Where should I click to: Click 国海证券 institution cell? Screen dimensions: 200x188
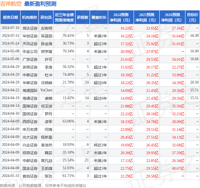[x=30, y=106]
